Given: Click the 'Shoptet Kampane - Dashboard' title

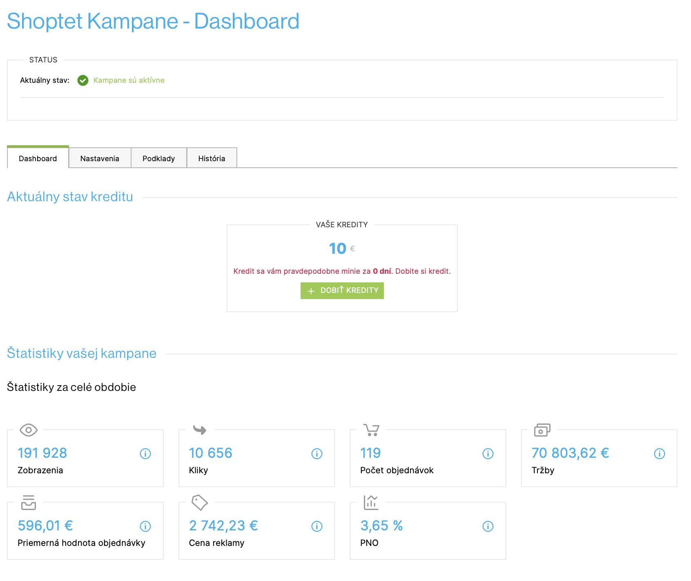Looking at the screenshot, I should (153, 21).
